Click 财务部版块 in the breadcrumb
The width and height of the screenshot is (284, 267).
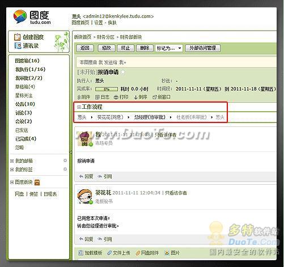pyautogui.click(x=131, y=37)
